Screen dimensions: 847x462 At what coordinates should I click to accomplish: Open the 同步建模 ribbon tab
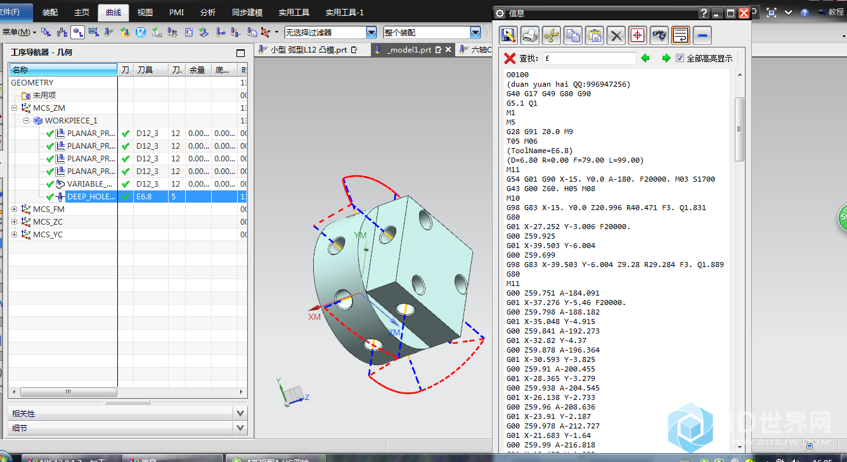pos(247,12)
